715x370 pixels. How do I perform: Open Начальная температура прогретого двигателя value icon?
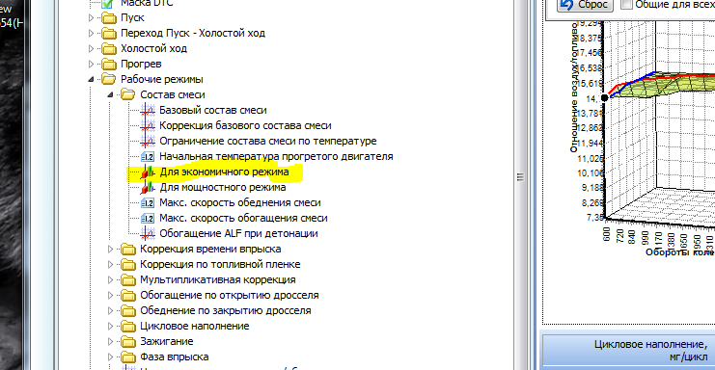point(148,156)
